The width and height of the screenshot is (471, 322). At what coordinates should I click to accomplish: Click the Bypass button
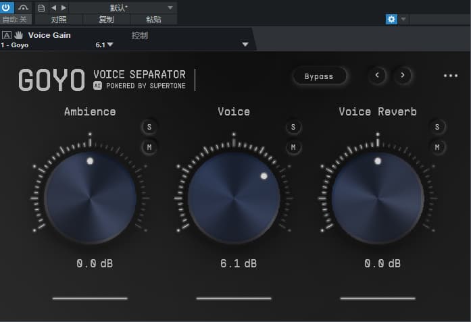coord(319,76)
